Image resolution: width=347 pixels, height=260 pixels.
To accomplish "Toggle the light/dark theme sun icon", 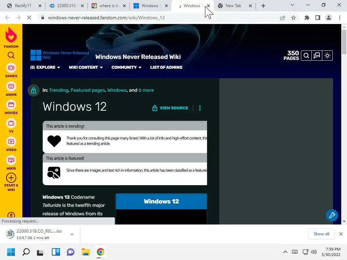I will 327,56.
